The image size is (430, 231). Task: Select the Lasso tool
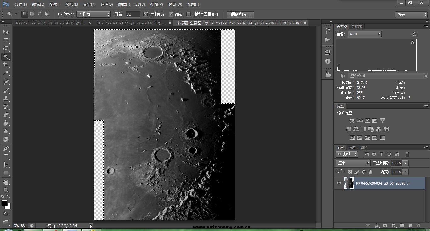(x=6, y=48)
